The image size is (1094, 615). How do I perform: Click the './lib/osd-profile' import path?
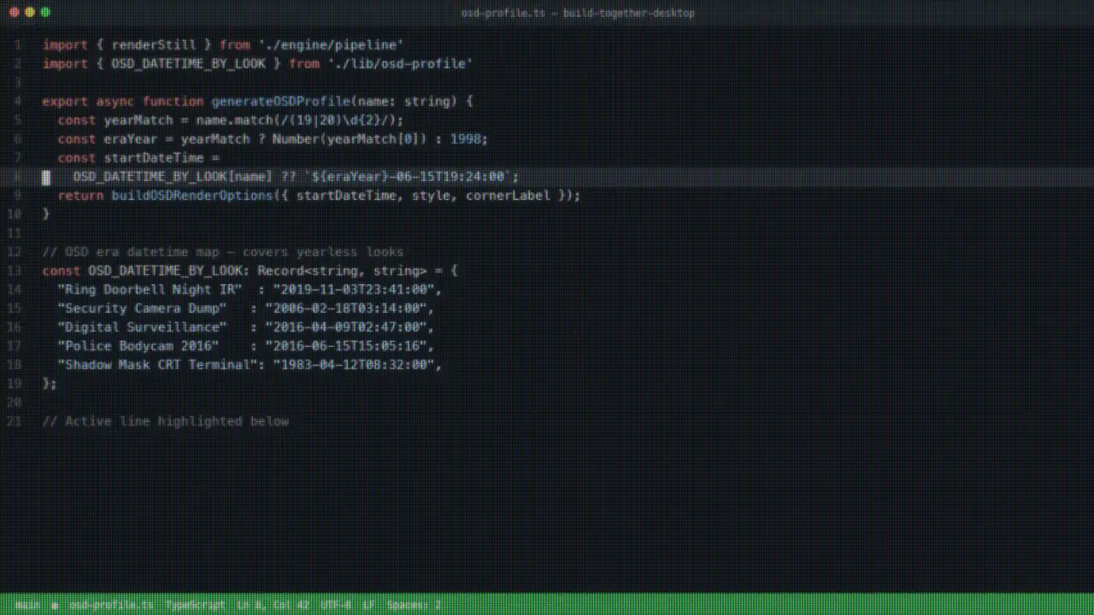(400, 63)
